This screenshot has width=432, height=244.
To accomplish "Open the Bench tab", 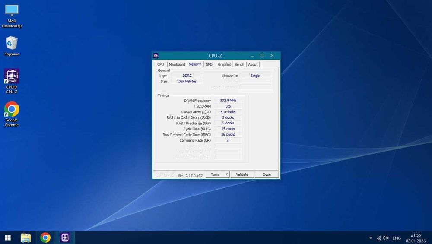I will pos(239,64).
